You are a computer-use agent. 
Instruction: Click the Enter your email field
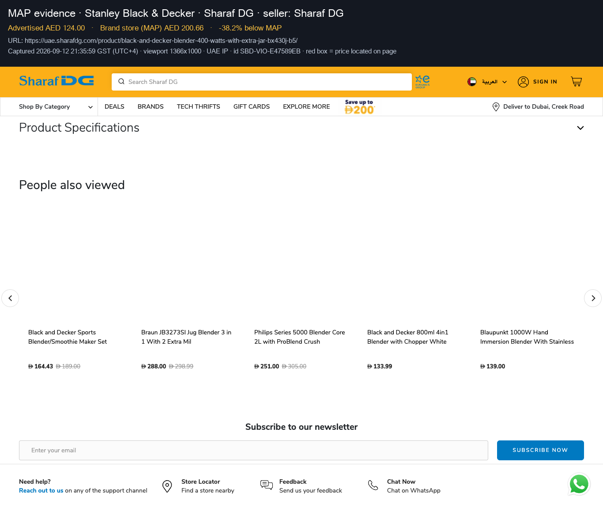click(253, 450)
